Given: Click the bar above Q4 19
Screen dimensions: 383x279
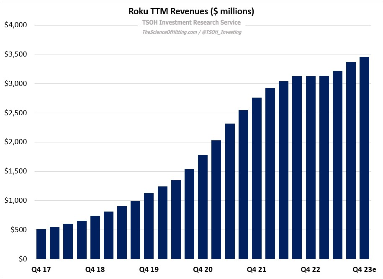Looking at the screenshot, I should (149, 226).
